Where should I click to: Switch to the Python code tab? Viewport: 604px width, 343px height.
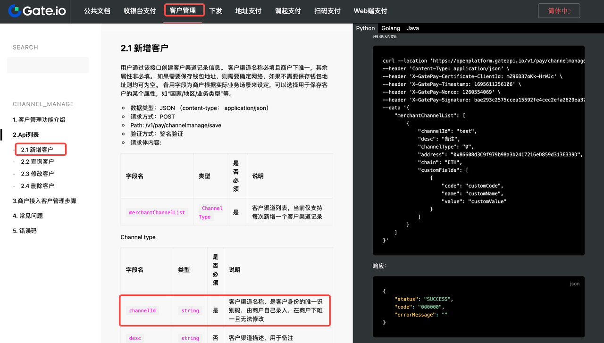click(365, 28)
